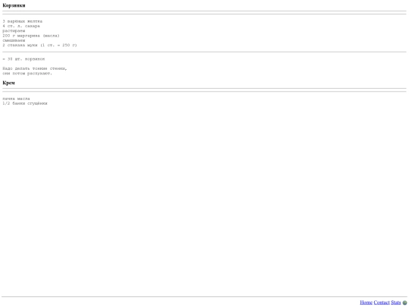Open the Home link in the footer
This screenshot has height=307, width=409.
click(x=366, y=302)
